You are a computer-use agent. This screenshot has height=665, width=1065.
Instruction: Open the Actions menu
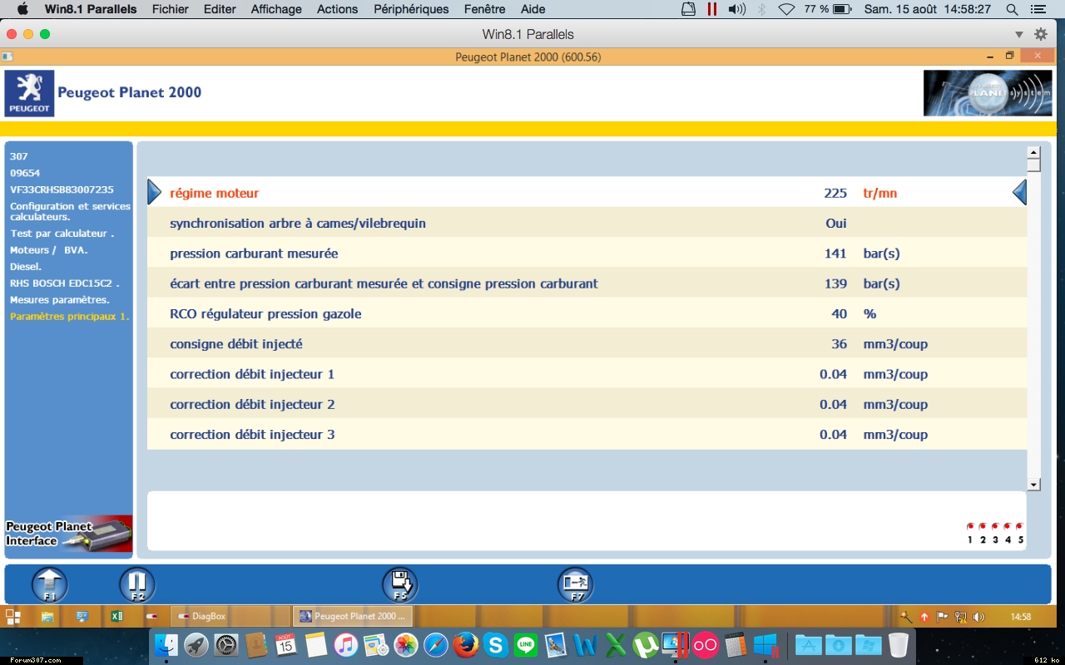337,9
